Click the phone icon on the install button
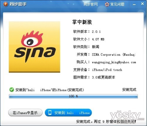The height and width of the screenshot is (126, 147). (x=50, y=112)
